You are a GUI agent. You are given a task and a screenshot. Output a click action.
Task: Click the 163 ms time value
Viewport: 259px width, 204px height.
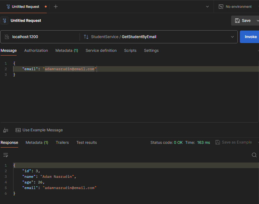(x=204, y=143)
